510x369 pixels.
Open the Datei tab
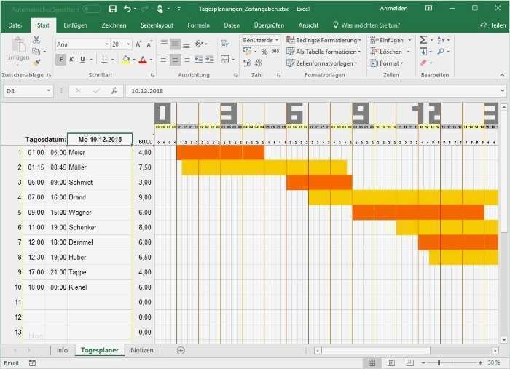(x=15, y=25)
